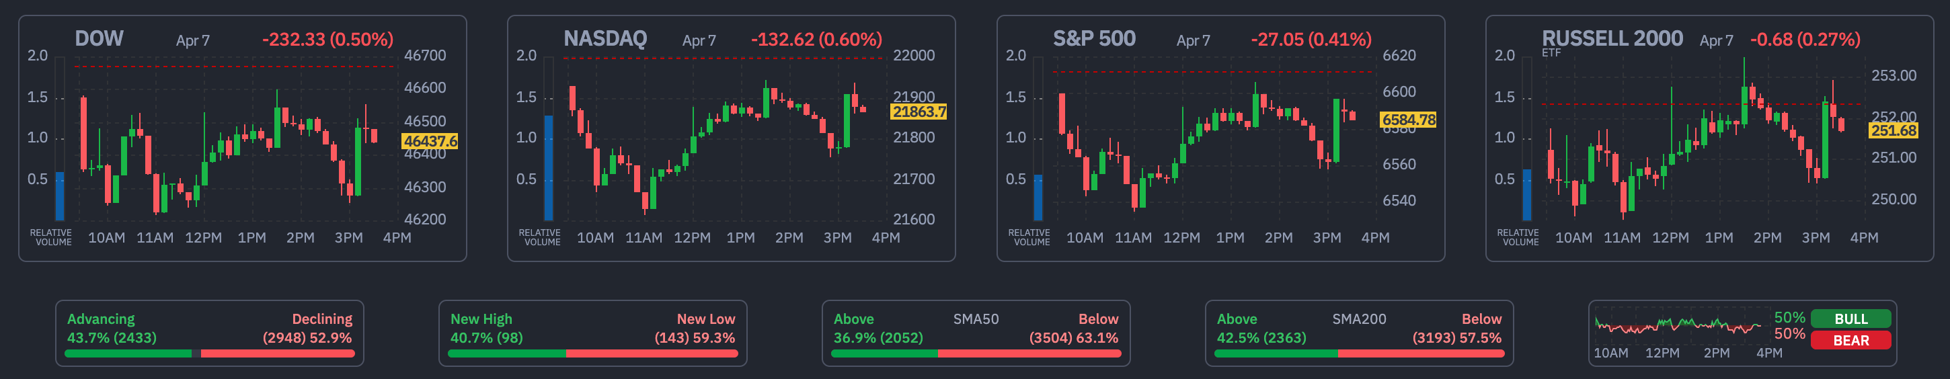Click the Advancing label in the breadth panel
This screenshot has width=1950, height=379.
(101, 319)
